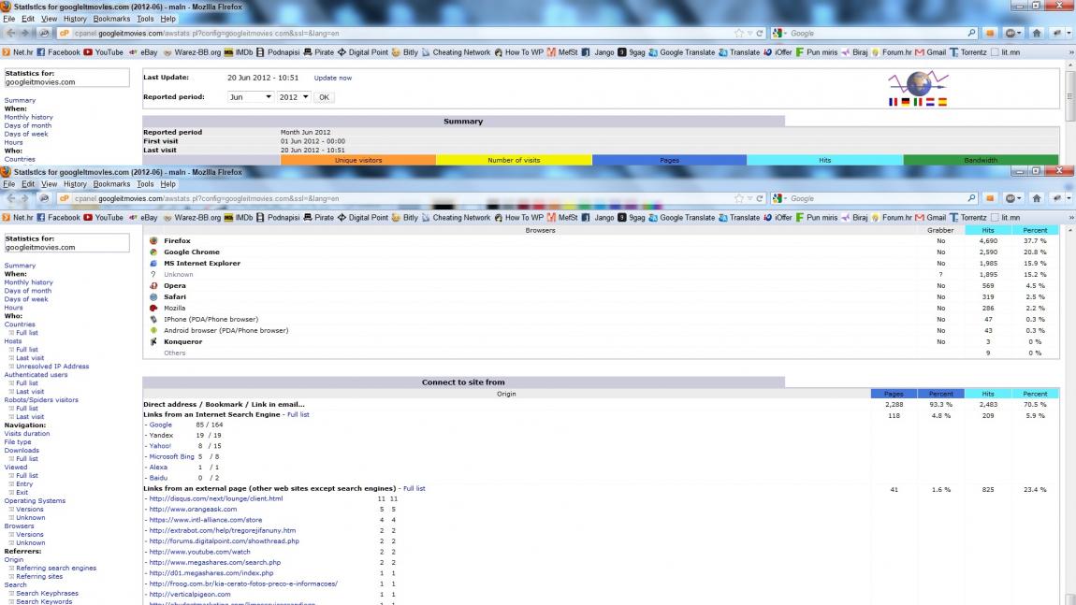The width and height of the screenshot is (1076, 605).
Task: Click the Google search engine referrer link
Action: click(161, 425)
